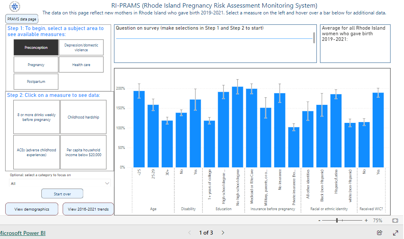Click the zoom out minus icon
This screenshot has width=404, height=239.
click(319, 221)
